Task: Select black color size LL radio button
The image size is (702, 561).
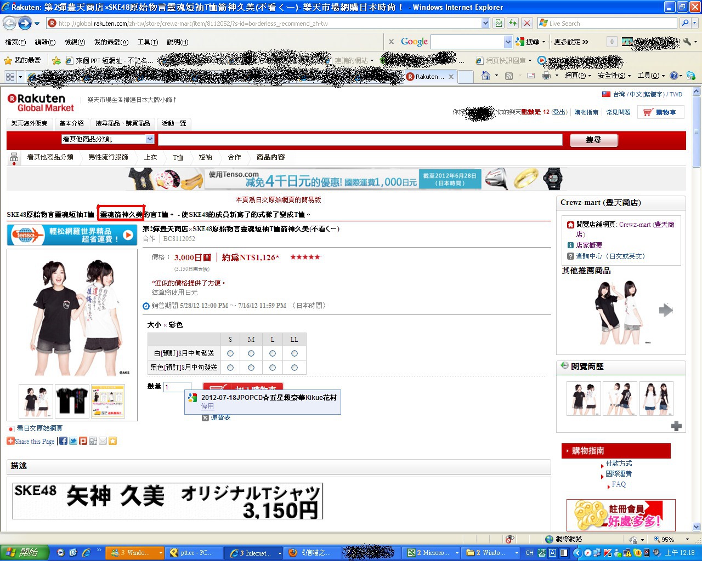Action: click(x=295, y=368)
